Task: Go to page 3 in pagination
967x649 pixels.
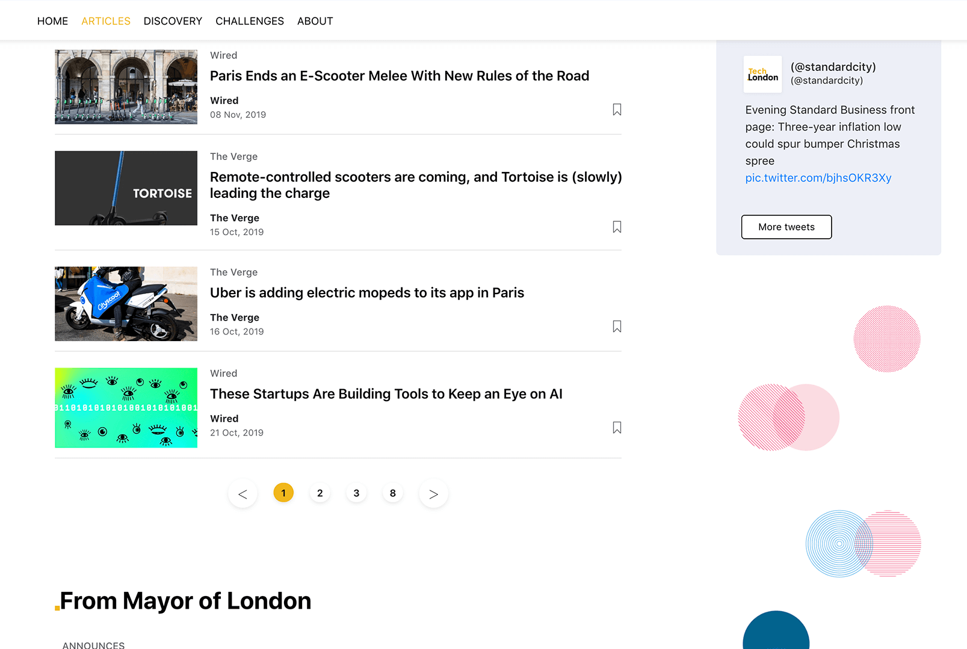Action: click(356, 493)
